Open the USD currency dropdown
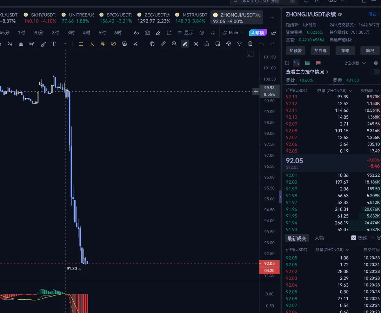The image size is (381, 313). point(336,1)
